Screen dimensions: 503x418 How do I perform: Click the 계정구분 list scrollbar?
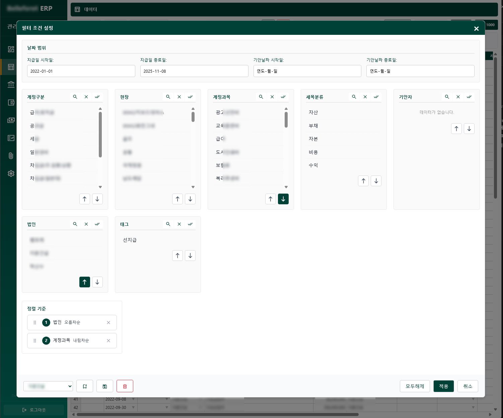100,134
